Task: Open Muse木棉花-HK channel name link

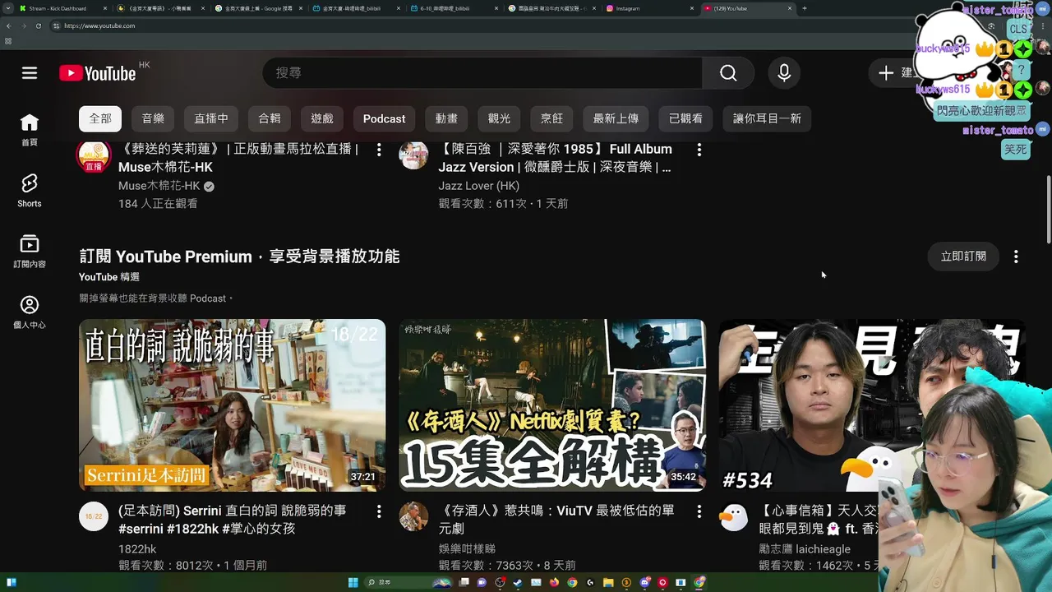Action: tap(159, 186)
